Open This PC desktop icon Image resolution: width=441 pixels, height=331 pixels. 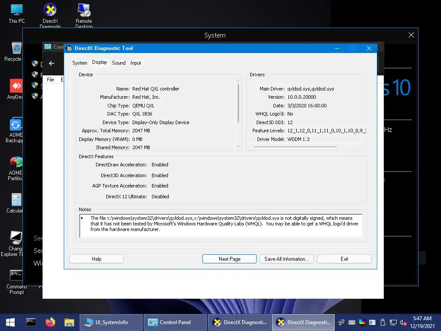(x=17, y=13)
